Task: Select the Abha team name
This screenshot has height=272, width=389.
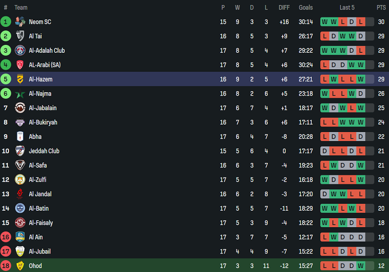Action: tap(35, 136)
